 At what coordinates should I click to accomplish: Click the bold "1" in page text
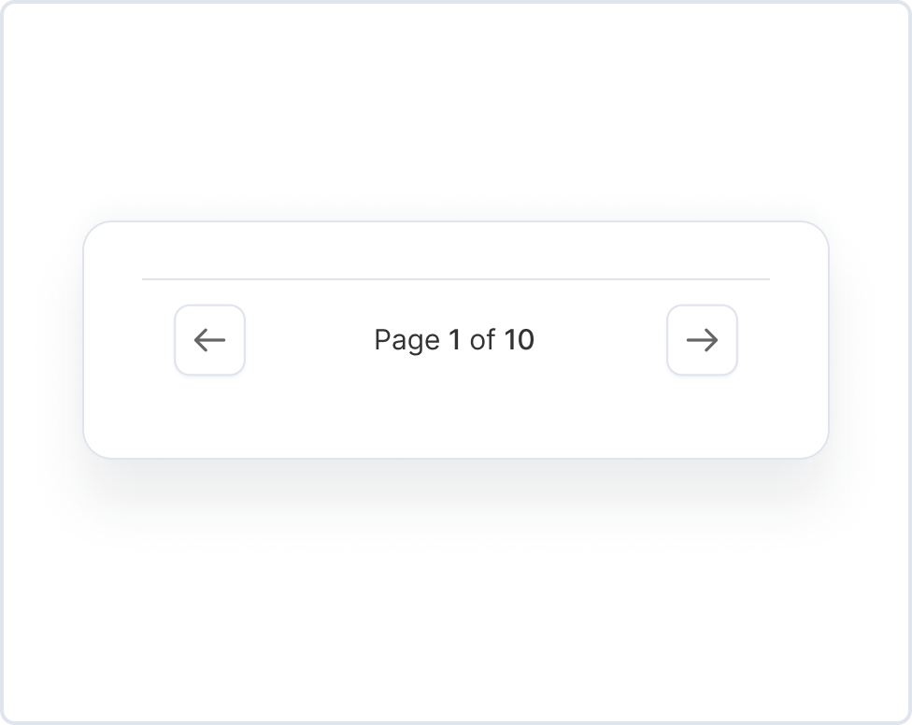click(x=454, y=340)
